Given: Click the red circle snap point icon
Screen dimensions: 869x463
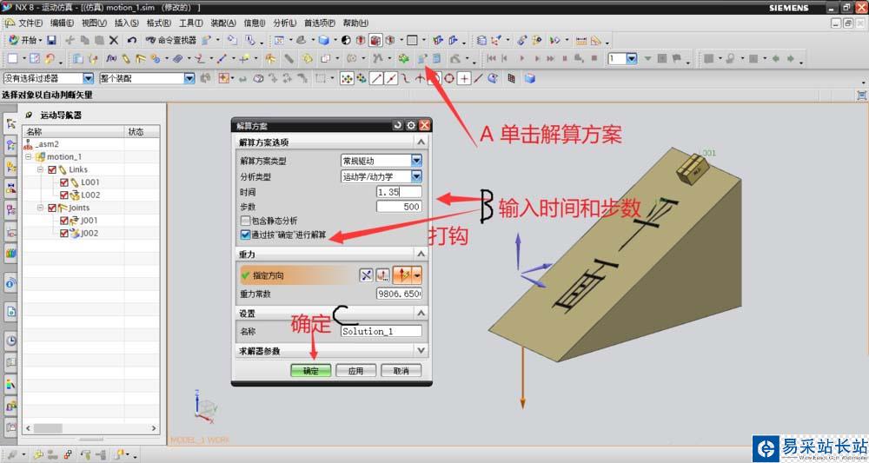Looking at the screenshot, I should coord(449,79).
